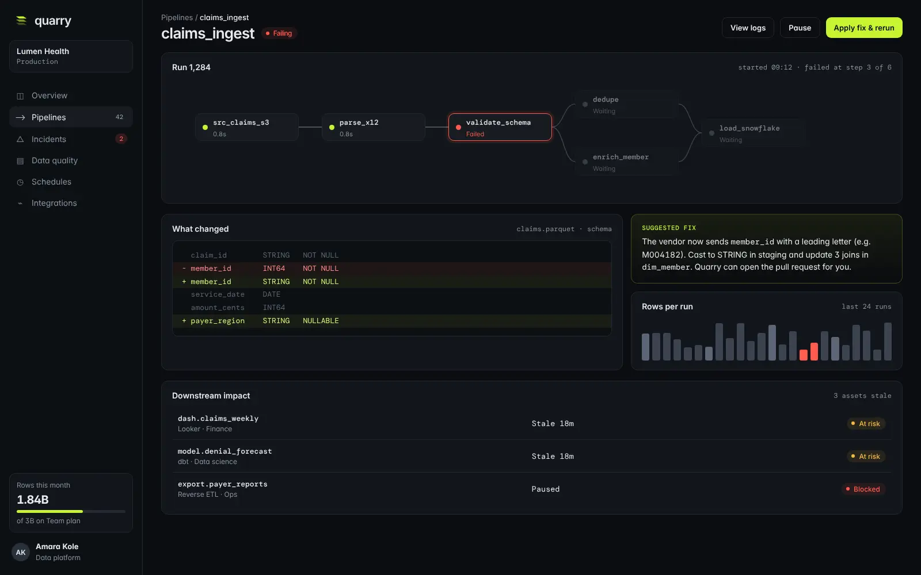Click the amount_cents schema row
The width and height of the screenshot is (921, 575).
(391, 308)
